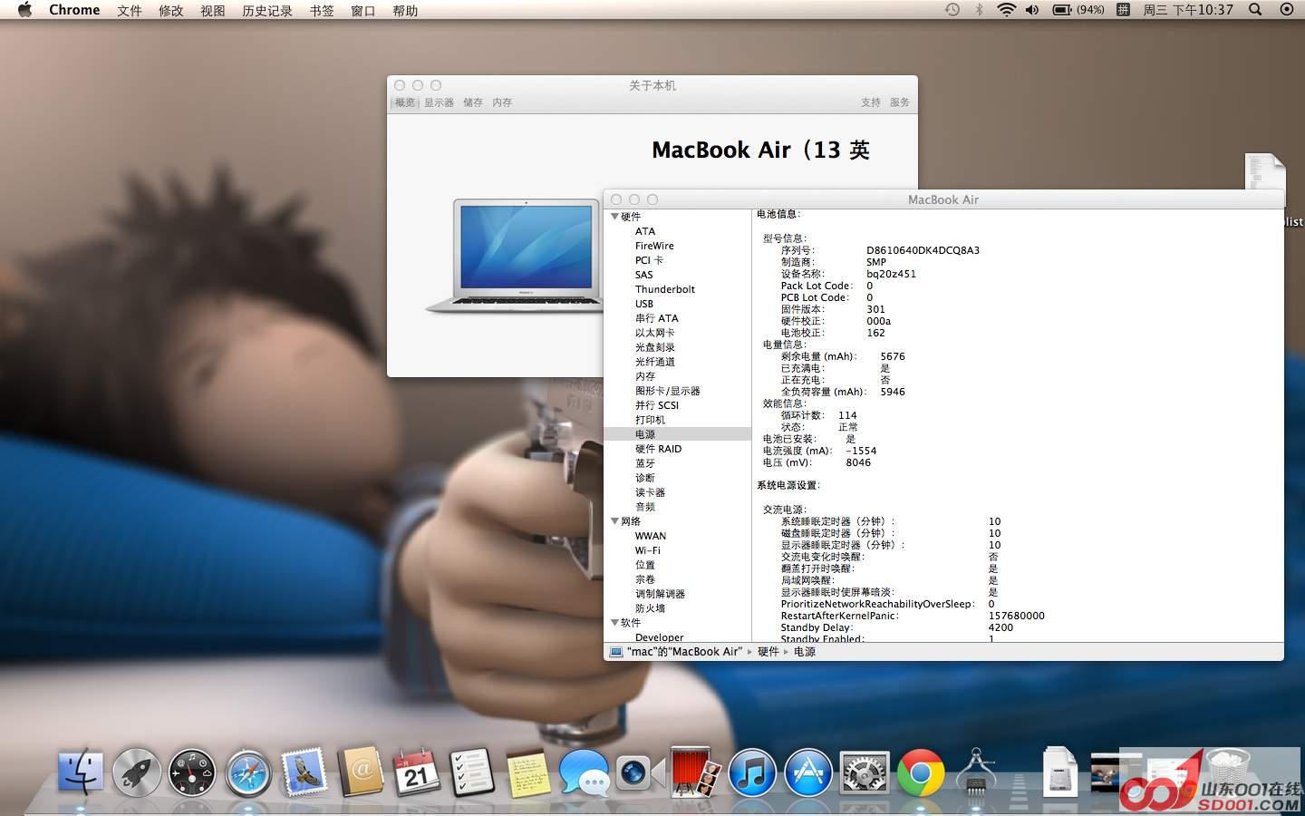This screenshot has height=816, width=1305.
Task: Switch to 概览 tab in 关于本机 window
Action: (404, 102)
